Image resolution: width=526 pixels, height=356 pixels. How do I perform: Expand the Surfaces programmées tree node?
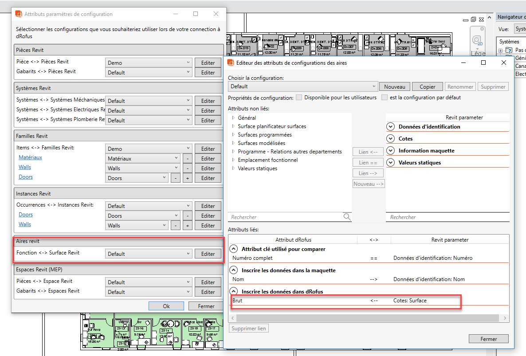(233, 135)
